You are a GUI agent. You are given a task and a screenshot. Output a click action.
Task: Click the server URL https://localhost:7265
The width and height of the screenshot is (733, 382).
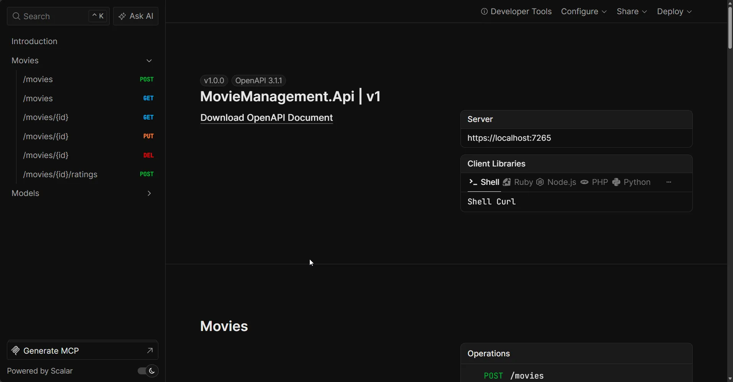pyautogui.click(x=509, y=138)
